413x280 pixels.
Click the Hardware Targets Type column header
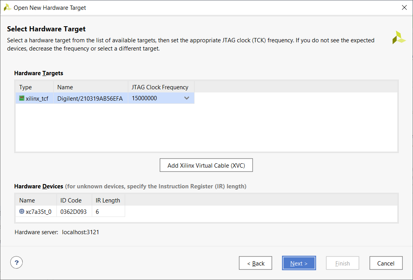point(35,87)
